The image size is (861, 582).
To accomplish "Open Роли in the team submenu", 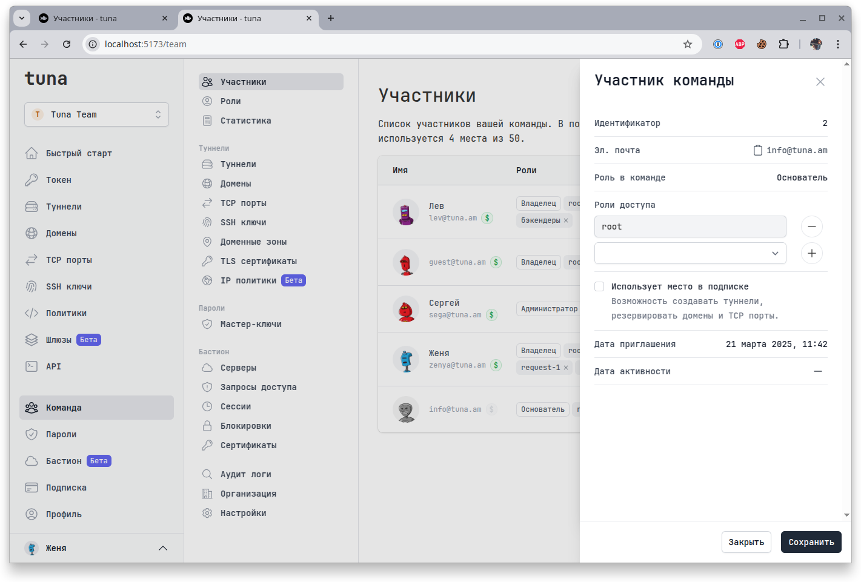I will (230, 101).
